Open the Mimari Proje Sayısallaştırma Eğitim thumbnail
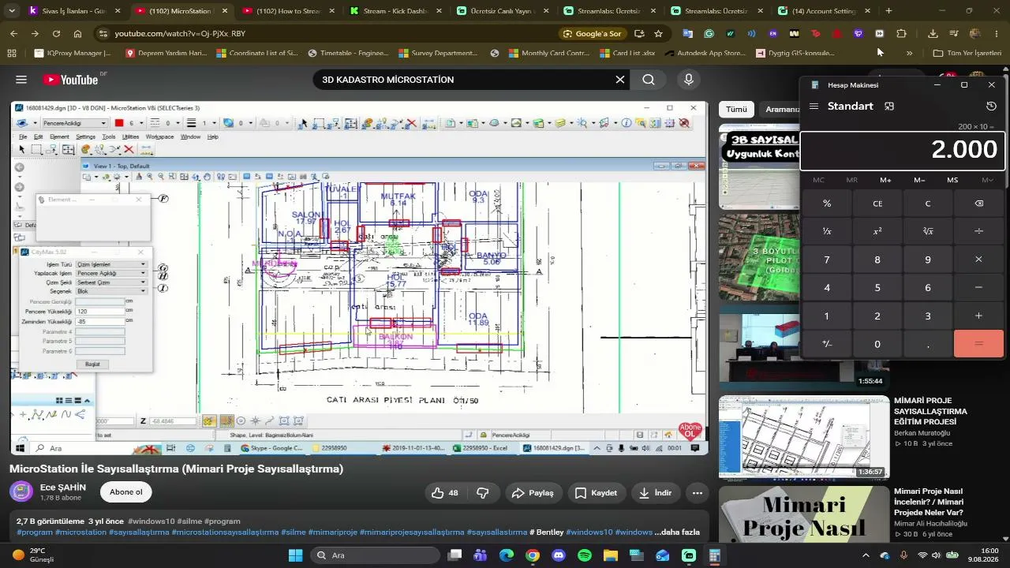This screenshot has width=1010, height=568. (804, 438)
